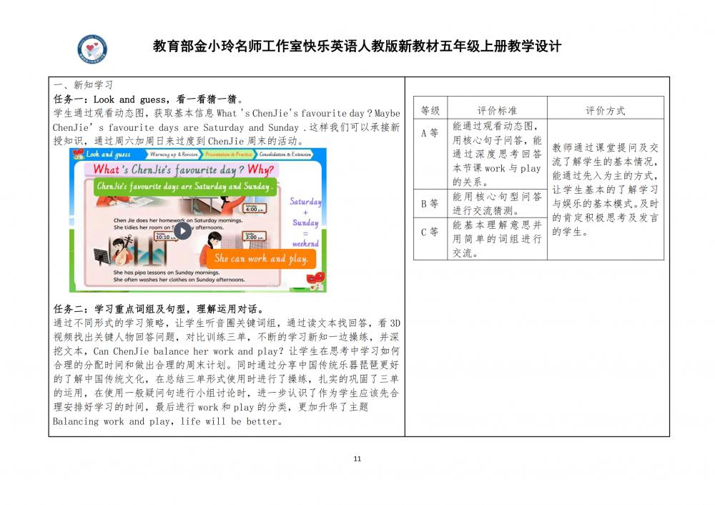715x505 pixels.
Task: Click the 'Balancing work and play' closing sentence
Action: coord(167,421)
